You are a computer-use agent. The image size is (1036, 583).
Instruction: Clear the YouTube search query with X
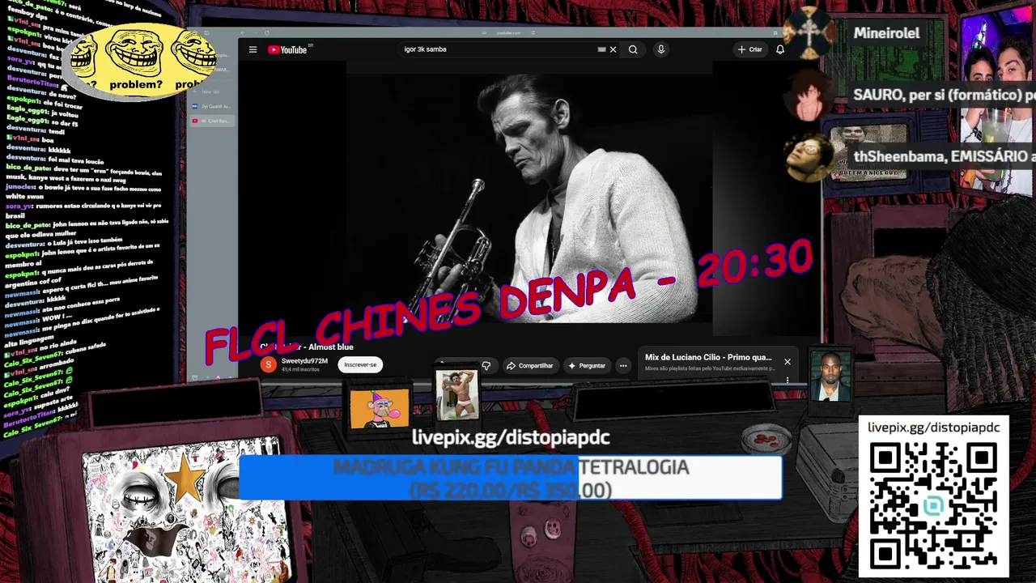[613, 49]
